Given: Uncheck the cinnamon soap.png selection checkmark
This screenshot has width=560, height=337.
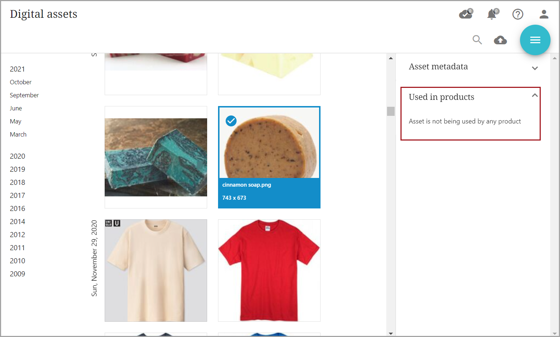Looking at the screenshot, I should point(231,121).
